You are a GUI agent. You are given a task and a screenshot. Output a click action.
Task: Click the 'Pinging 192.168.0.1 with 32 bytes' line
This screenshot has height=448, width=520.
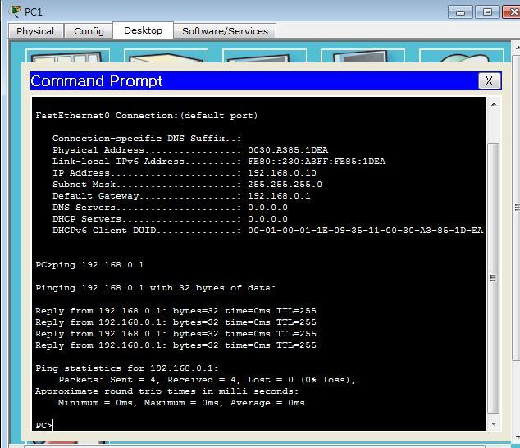155,288
